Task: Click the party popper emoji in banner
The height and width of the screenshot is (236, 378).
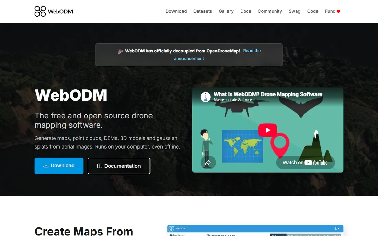Action: (120, 51)
